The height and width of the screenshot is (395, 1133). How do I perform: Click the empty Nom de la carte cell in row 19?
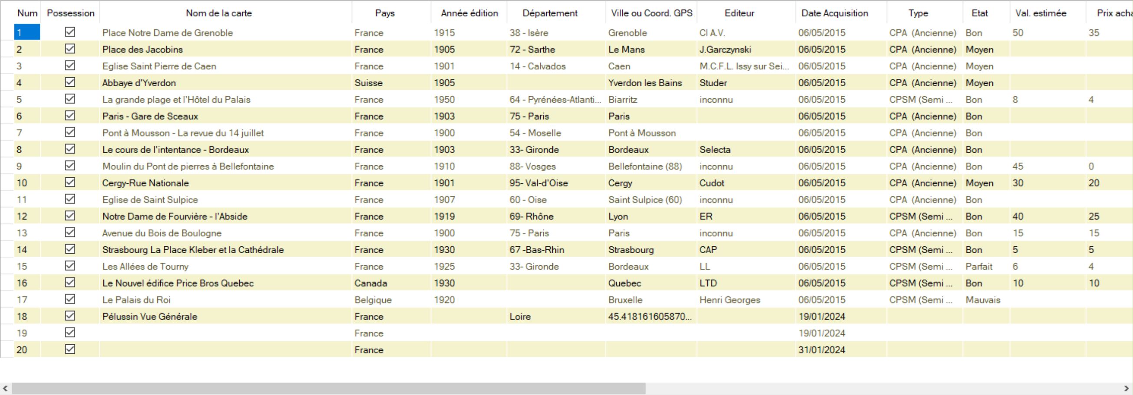pyautogui.click(x=225, y=333)
